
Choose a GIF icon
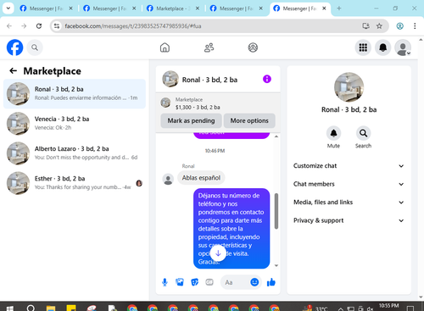point(209,282)
